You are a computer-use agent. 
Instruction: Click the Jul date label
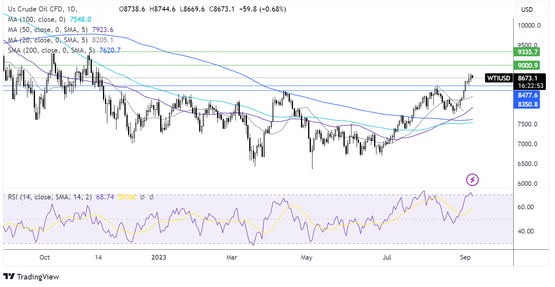(x=387, y=258)
